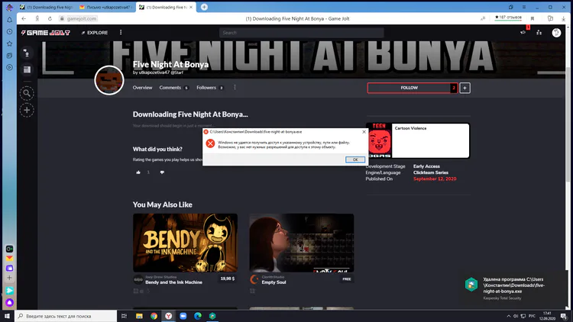
Task: Open Bendy and the Ink Machine thumbnail
Action: pos(186,243)
